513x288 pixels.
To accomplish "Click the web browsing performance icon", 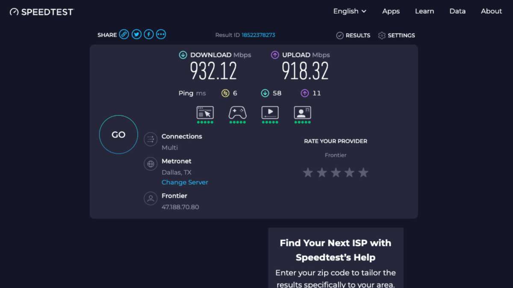I will [x=205, y=112].
